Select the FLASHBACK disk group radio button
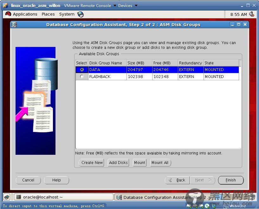The height and width of the screenshot is (209, 259). pyautogui.click(x=82, y=77)
